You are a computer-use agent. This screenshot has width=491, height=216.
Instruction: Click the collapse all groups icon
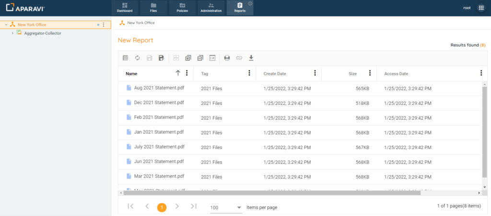click(200, 58)
